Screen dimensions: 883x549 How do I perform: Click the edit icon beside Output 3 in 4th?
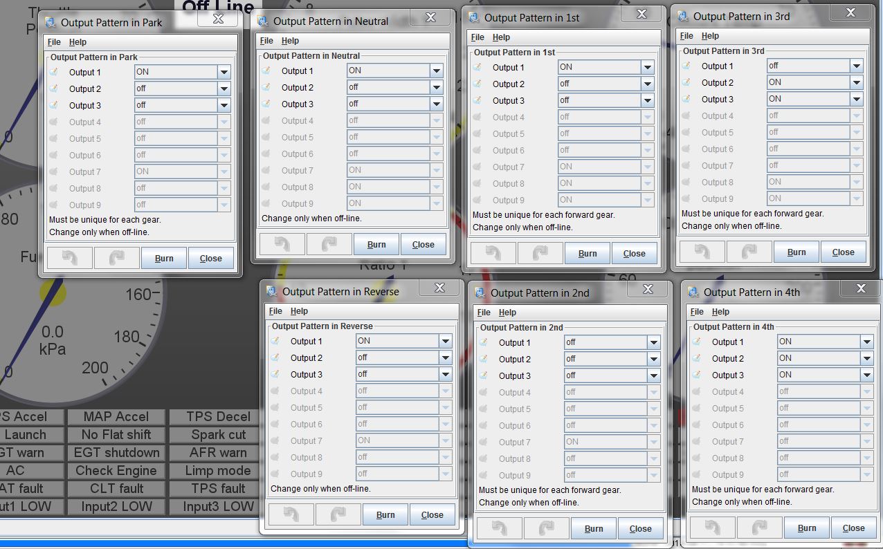click(696, 375)
